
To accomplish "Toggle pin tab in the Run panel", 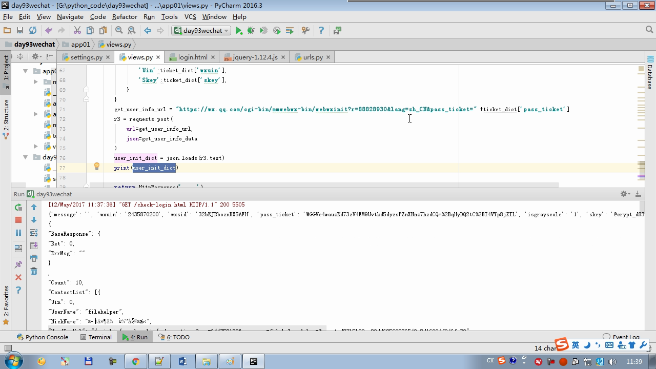I will 18,264.
